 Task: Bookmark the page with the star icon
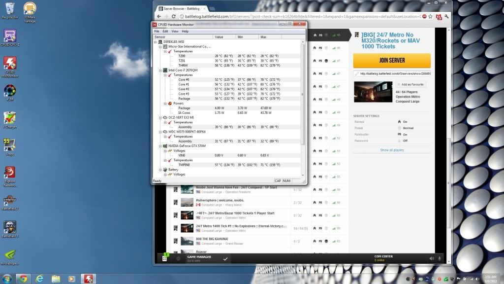(430, 16)
